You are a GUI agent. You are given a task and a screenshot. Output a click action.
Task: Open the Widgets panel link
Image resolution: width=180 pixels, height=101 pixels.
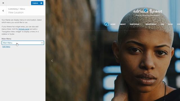(24, 29)
